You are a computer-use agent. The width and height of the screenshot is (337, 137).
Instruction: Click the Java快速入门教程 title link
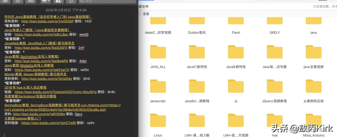[38, 30]
